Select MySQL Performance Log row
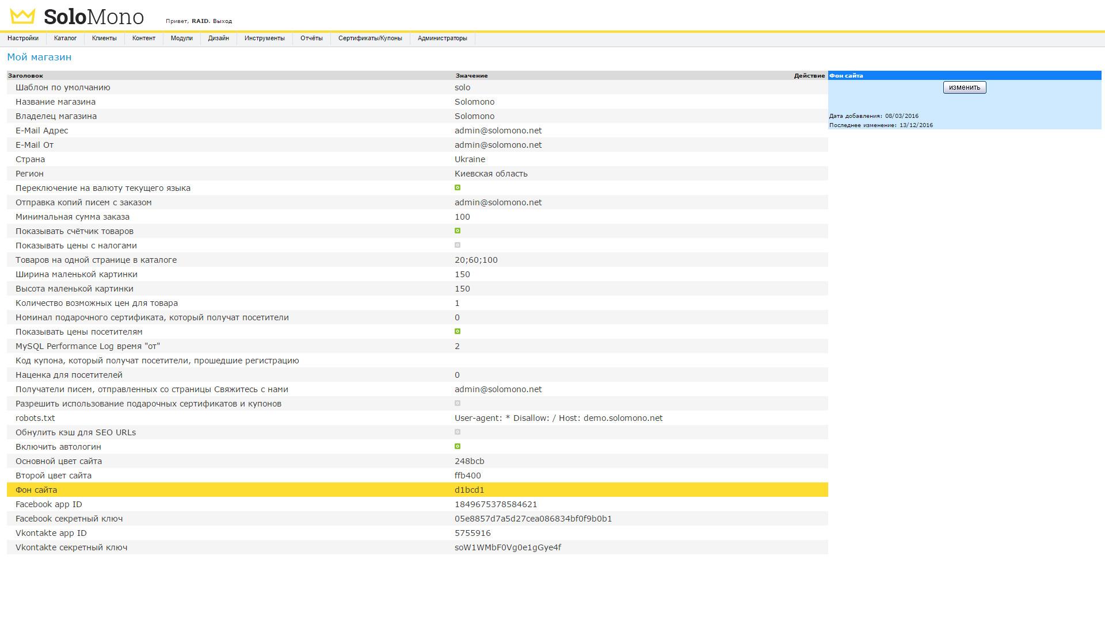Viewport: 1105px width, 621px height. [417, 346]
